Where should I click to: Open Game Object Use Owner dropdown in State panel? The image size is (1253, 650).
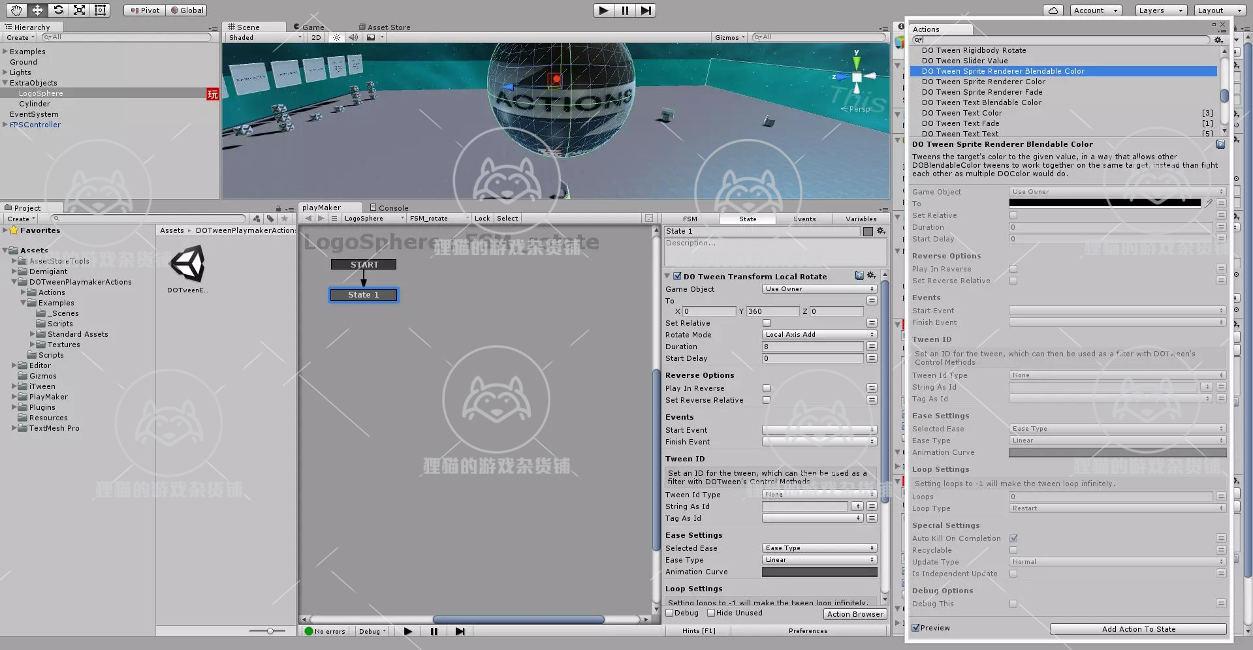point(819,289)
